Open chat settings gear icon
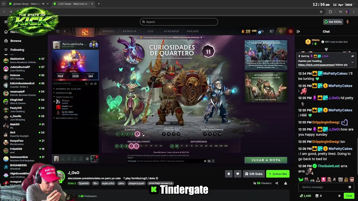The height and width of the screenshot is (201, 358). tap(339, 196)
